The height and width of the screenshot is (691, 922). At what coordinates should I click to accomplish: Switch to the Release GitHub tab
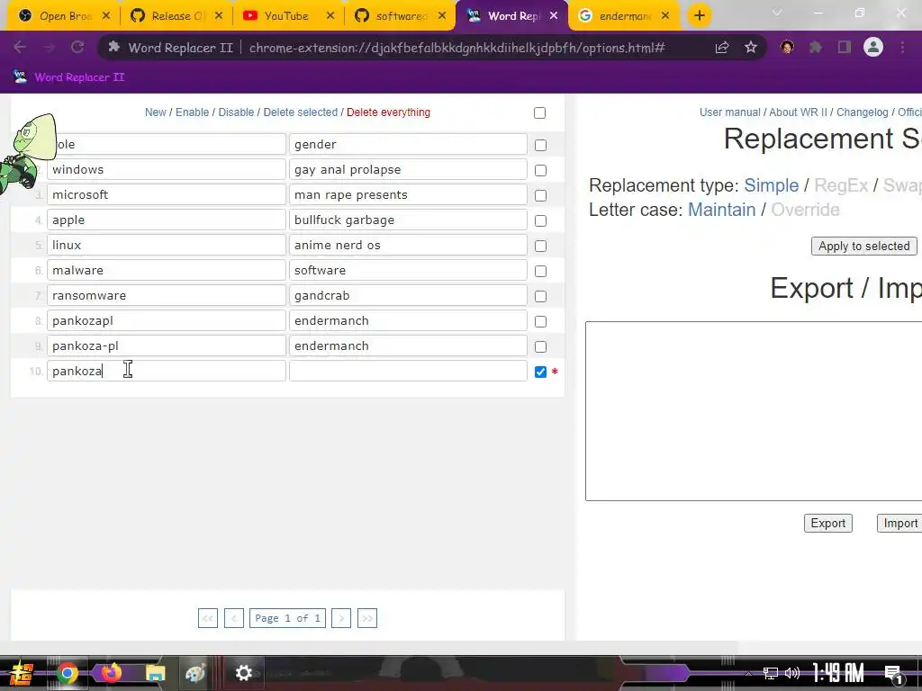pyautogui.click(x=175, y=16)
